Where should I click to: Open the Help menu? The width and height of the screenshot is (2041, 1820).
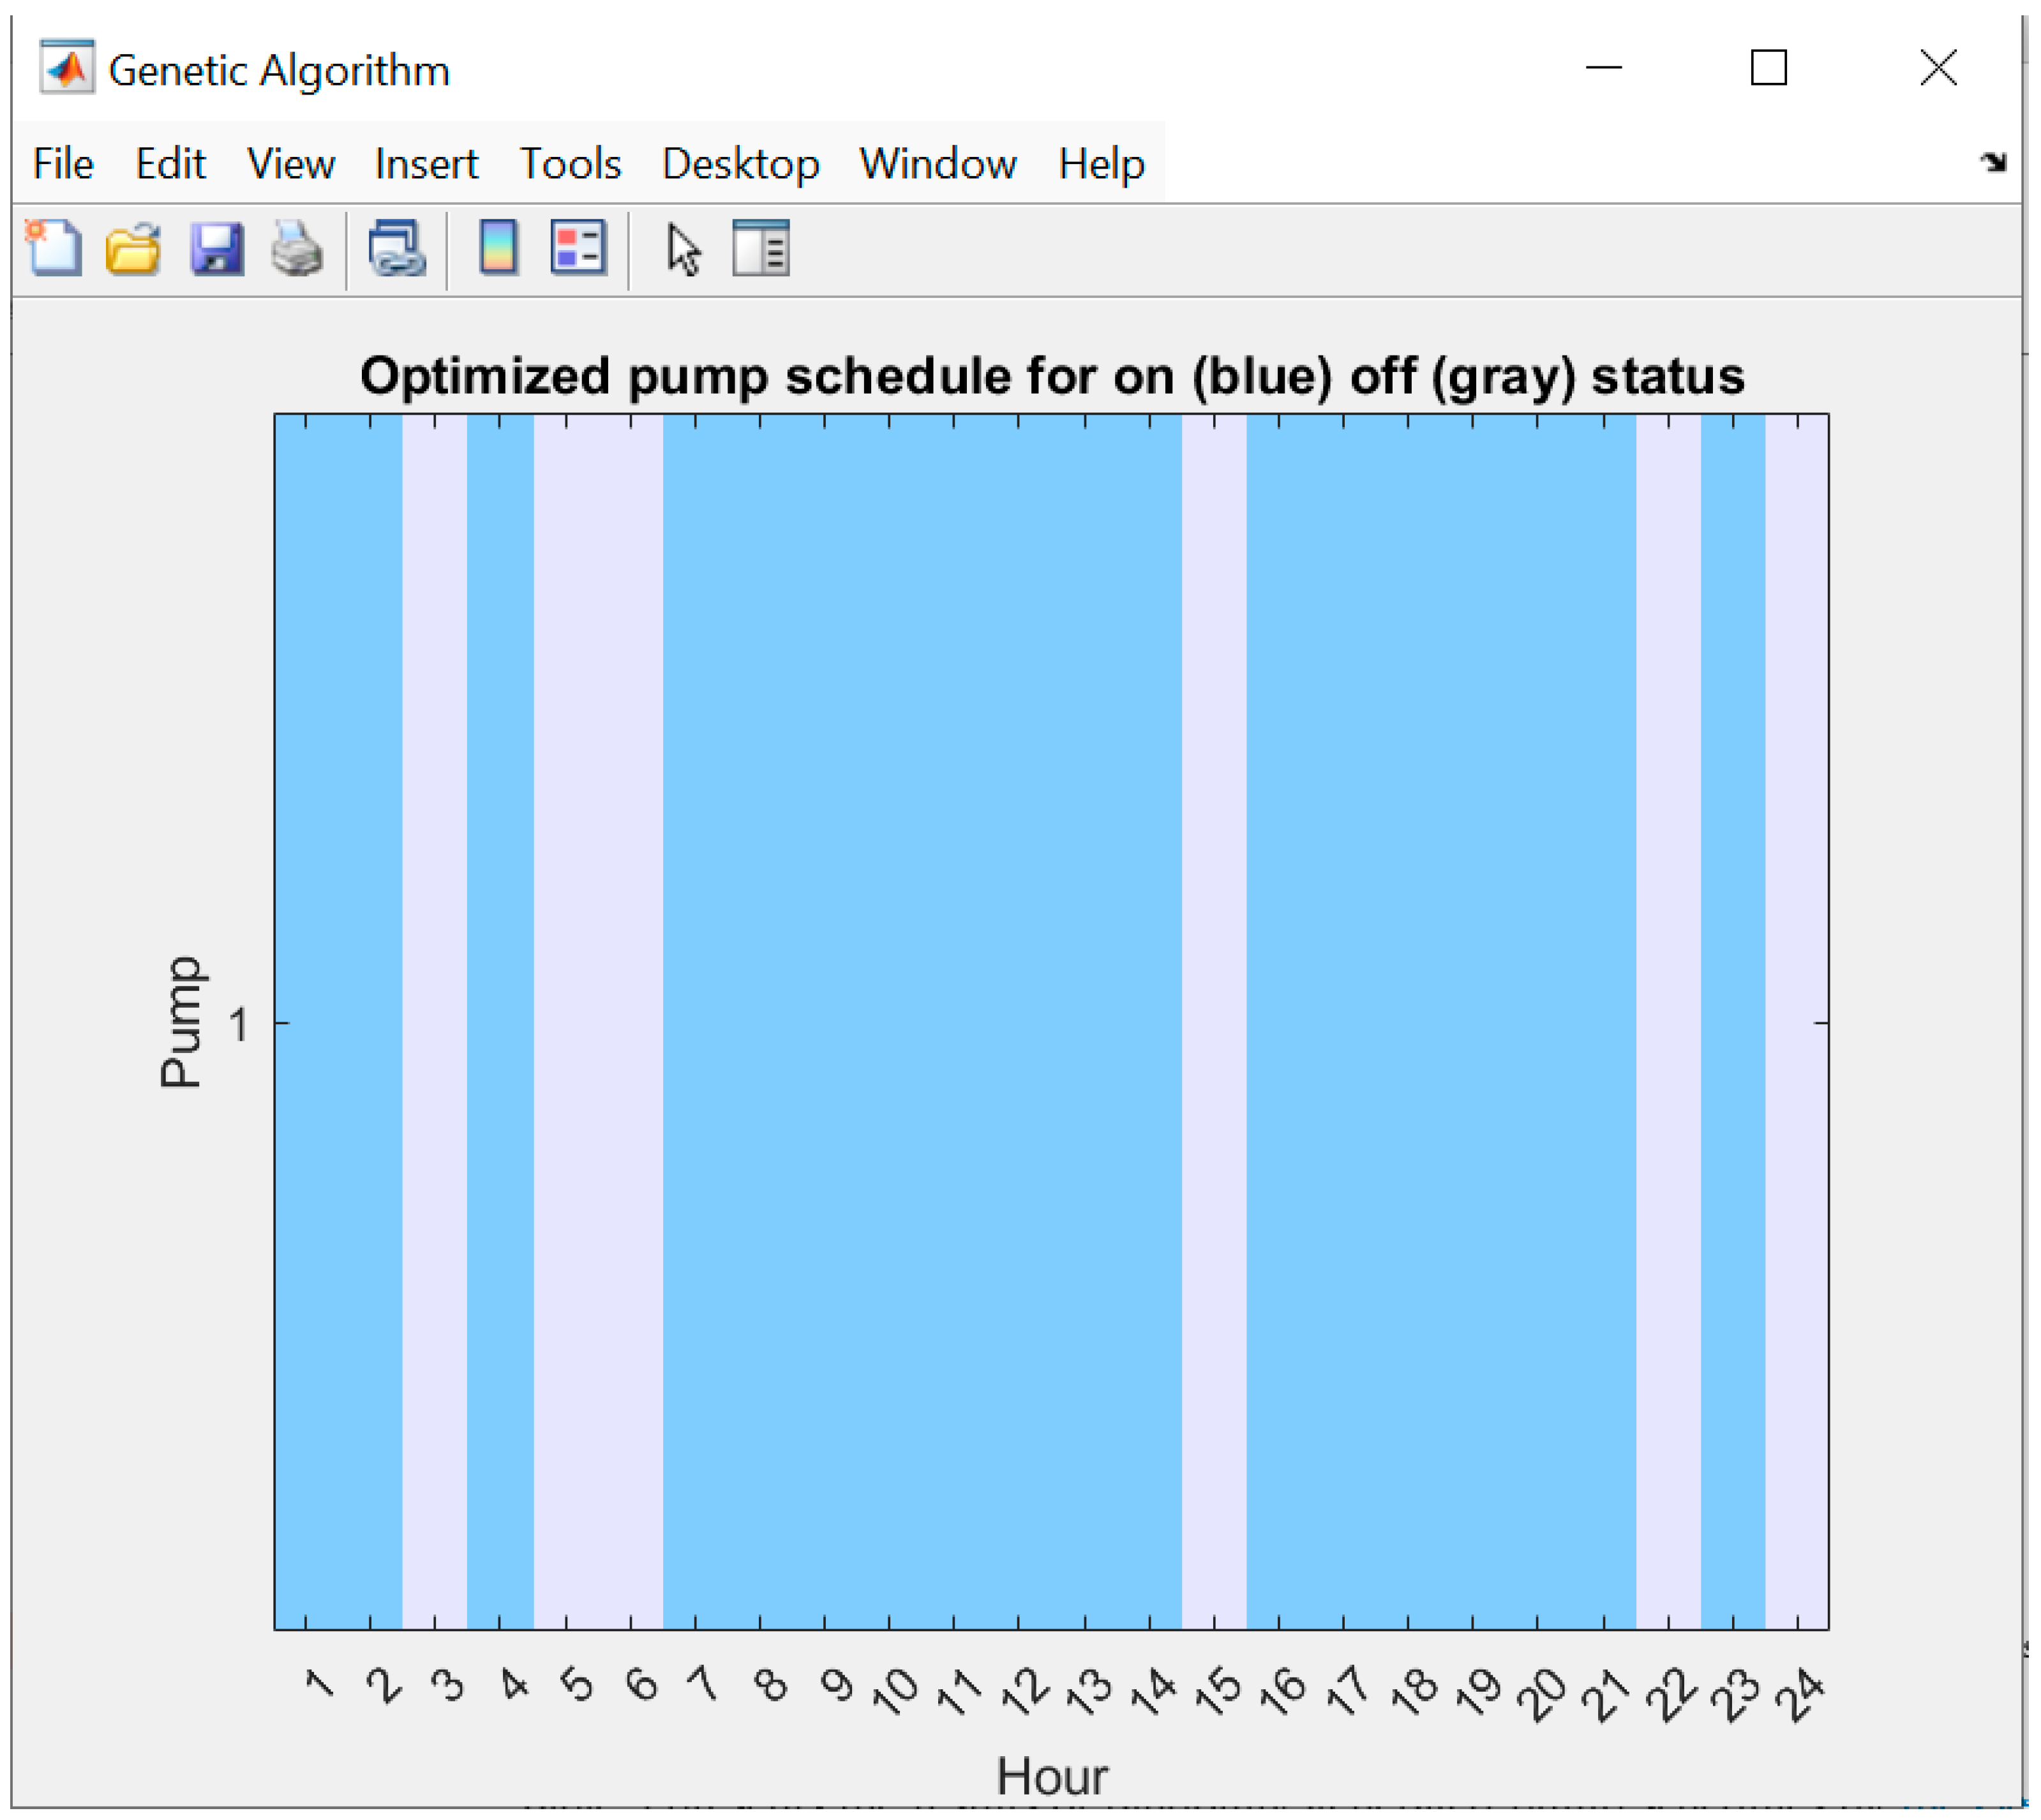[1101, 163]
